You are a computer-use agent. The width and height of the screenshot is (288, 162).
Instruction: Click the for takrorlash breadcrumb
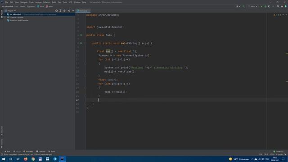(8, 6)
